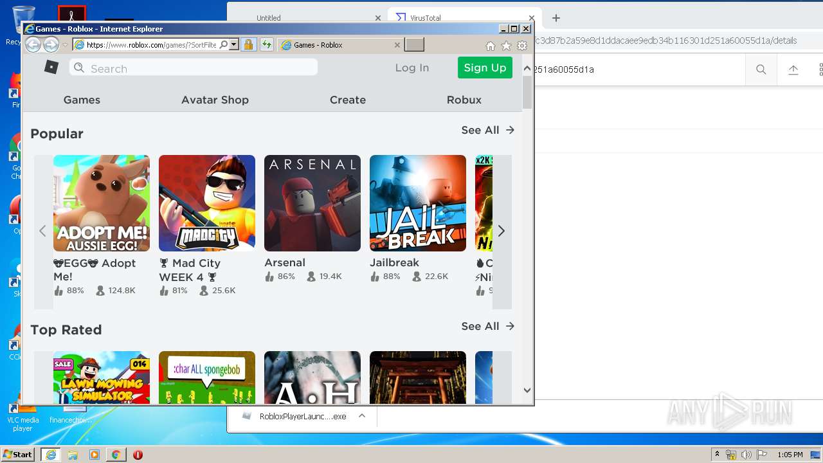Open media player taskbar icon

95,455
